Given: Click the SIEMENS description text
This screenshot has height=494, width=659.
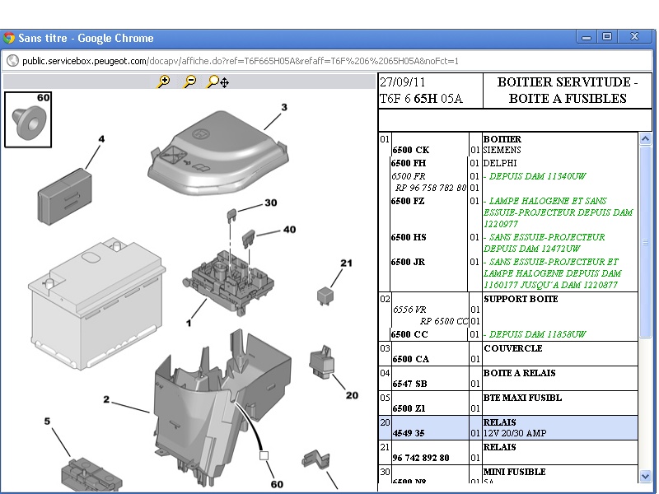Looking at the screenshot, I should (502, 150).
